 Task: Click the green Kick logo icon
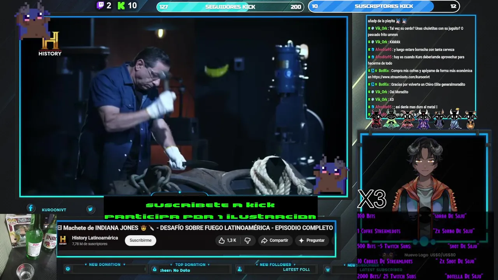click(x=121, y=5)
